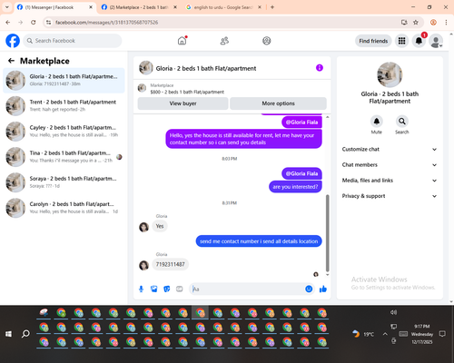This screenshot has height=363, width=454.
Task: Search within the conversation
Action: point(402,122)
